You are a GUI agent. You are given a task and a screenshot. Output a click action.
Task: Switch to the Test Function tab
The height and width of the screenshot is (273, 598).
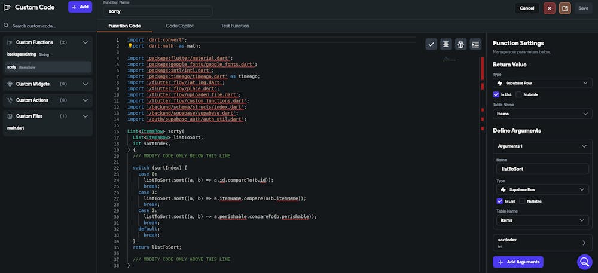click(x=235, y=26)
